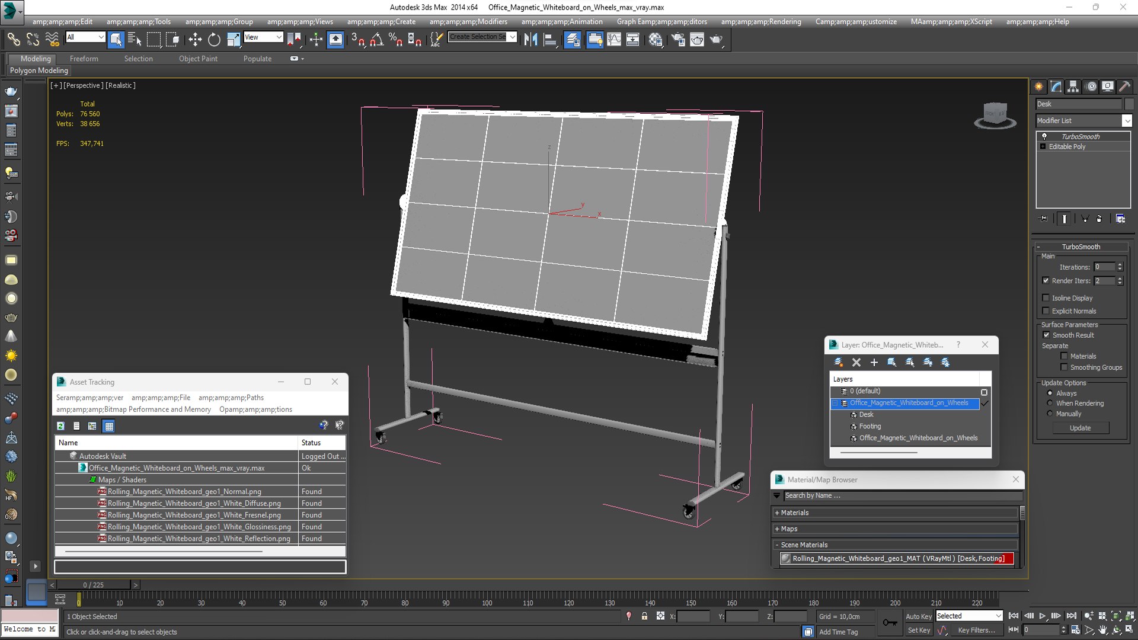
Task: Click the Search by Name field
Action: click(901, 495)
